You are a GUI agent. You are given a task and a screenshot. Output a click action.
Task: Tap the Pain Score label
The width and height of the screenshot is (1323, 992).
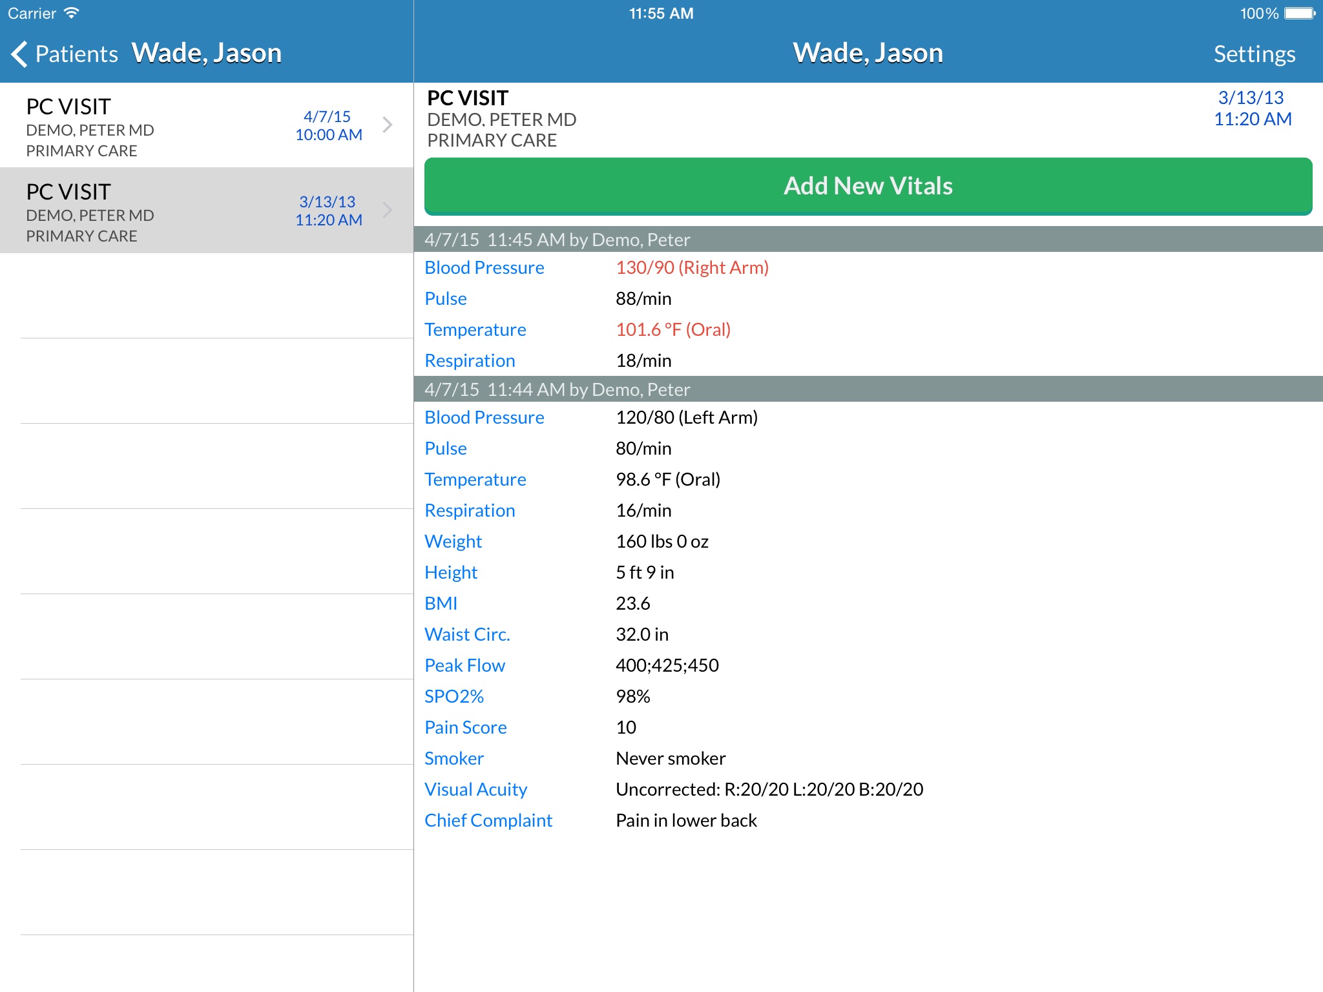pos(465,727)
